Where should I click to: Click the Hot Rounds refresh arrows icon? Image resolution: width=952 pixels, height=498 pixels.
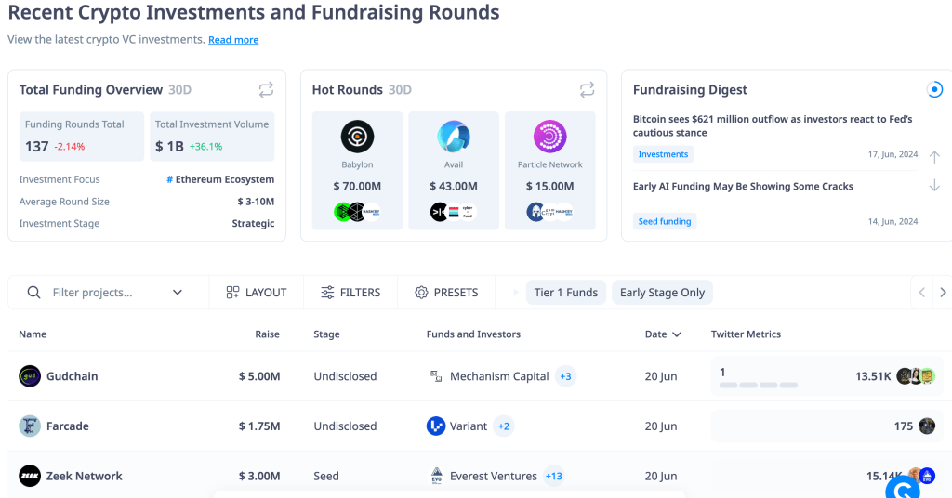[x=587, y=90]
